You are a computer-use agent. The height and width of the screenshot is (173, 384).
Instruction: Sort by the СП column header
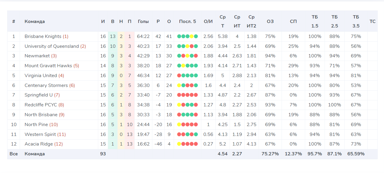[x=294, y=22]
